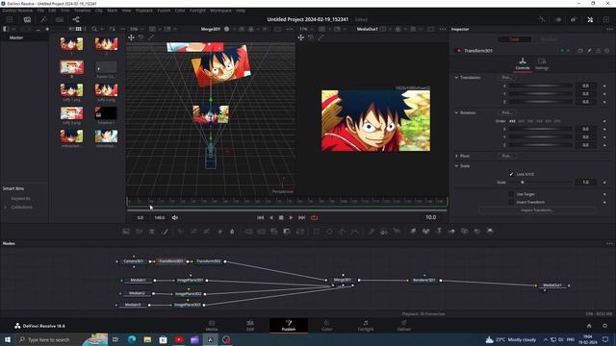616x346 pixels.
Task: Click the Ellipse mask tool in toolbar
Action: [329, 232]
